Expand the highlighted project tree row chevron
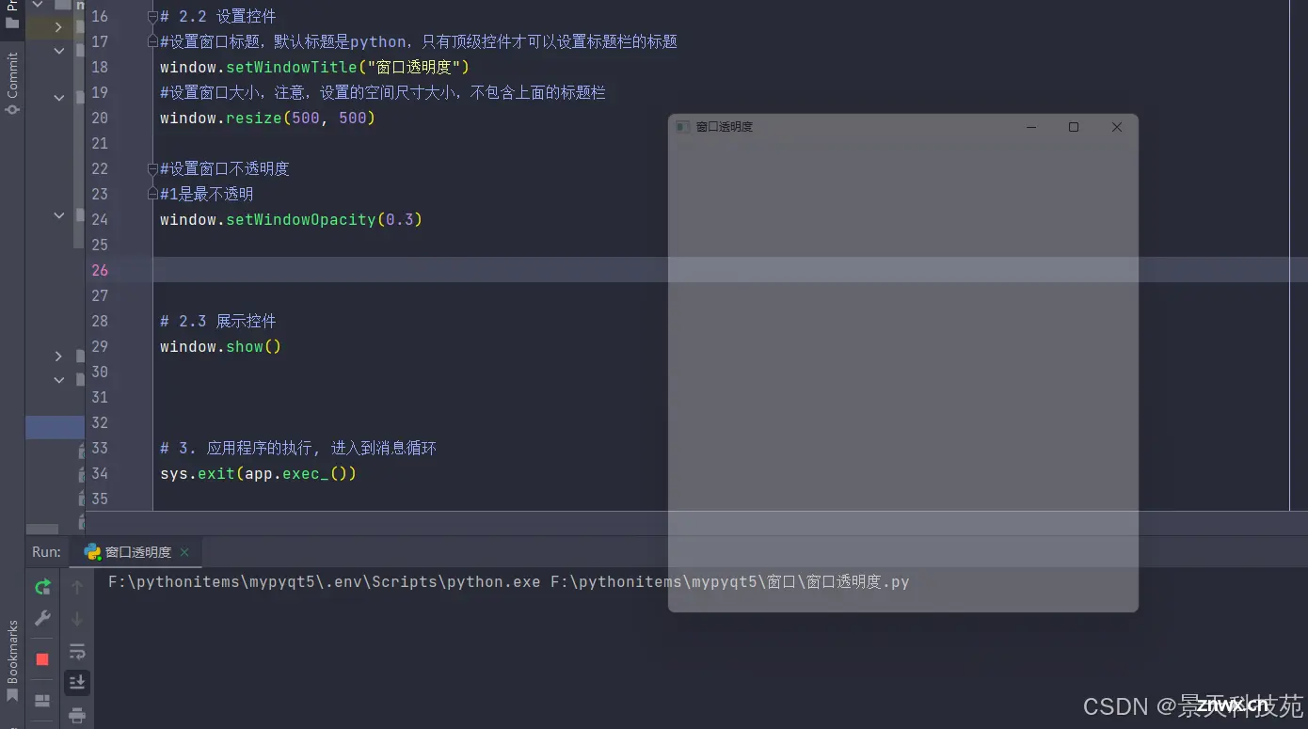 (58, 27)
